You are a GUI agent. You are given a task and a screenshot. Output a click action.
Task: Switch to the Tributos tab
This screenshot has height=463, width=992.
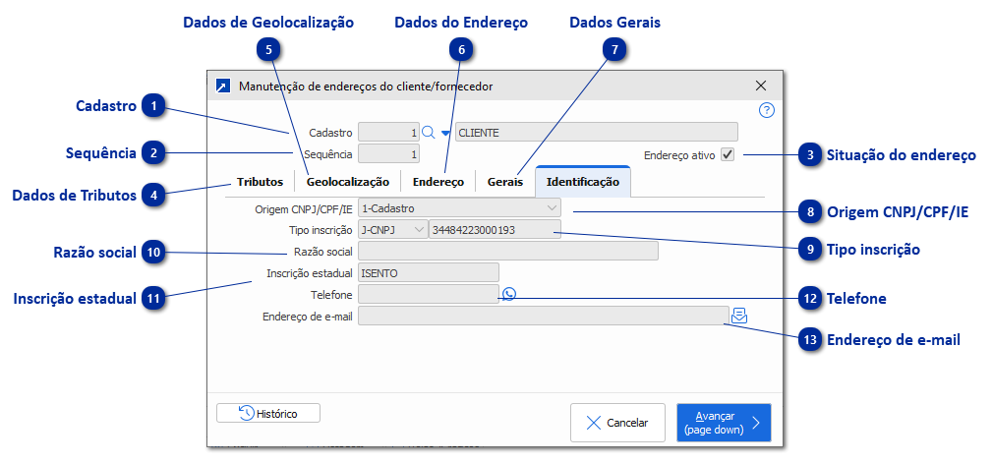[260, 182]
